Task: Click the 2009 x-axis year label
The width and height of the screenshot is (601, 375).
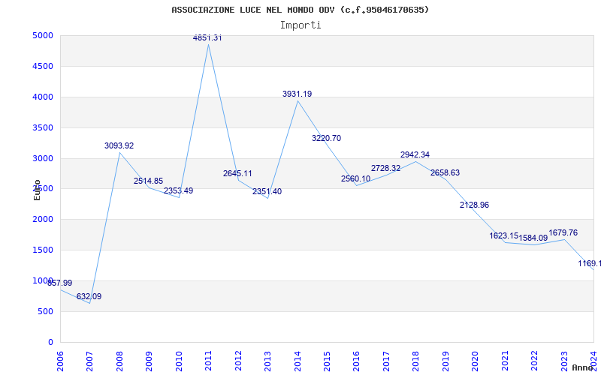Action: click(149, 361)
